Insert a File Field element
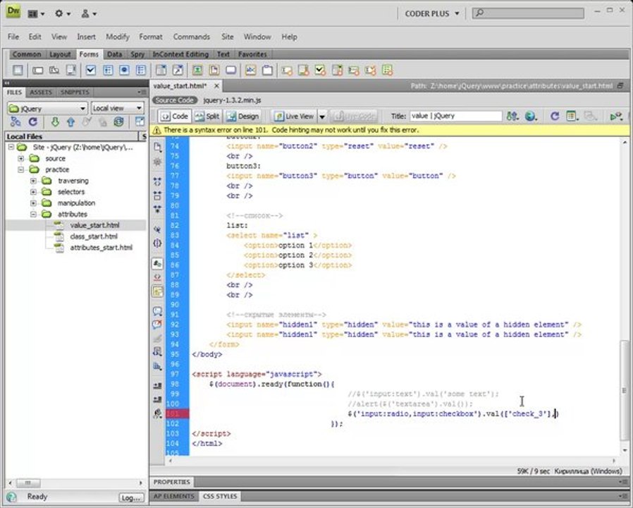633x508 pixels. point(214,71)
